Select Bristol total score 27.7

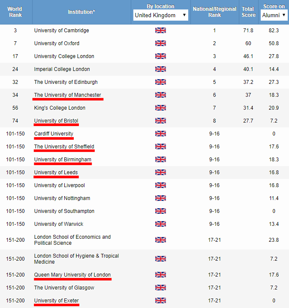(248, 120)
